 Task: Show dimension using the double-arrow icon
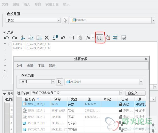pyautogui.click(x=71, y=38)
